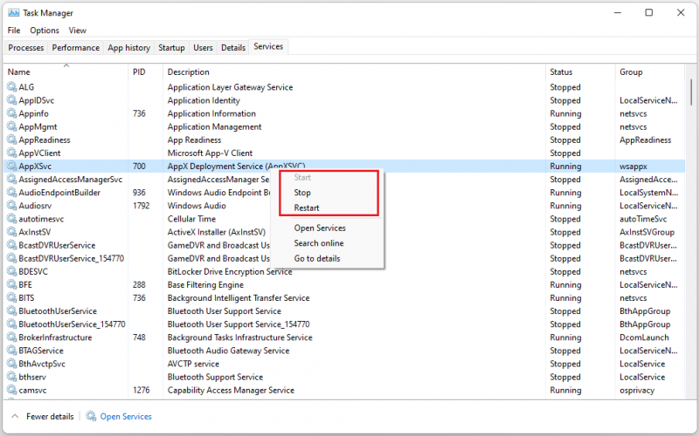This screenshot has height=436, width=699.
Task: Click Capability Access Manager Service description
Action: coord(231,390)
